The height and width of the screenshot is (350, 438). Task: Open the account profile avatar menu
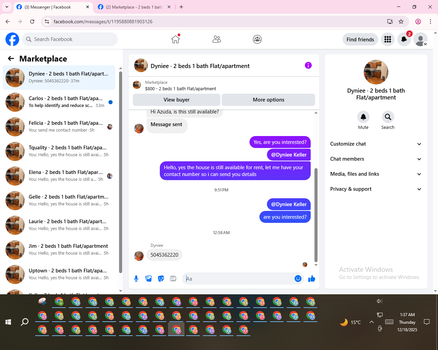coord(421,39)
